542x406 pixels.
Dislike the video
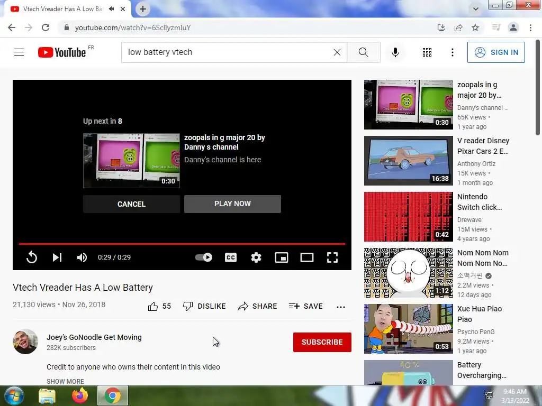[x=204, y=306]
